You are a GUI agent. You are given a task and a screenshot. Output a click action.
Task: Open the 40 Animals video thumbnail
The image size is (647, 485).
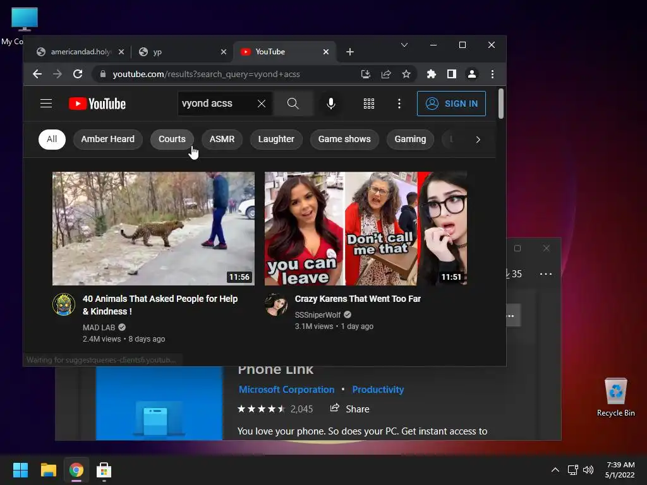coord(154,229)
